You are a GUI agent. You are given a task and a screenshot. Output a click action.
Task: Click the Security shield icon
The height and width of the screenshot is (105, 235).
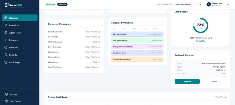6,55
